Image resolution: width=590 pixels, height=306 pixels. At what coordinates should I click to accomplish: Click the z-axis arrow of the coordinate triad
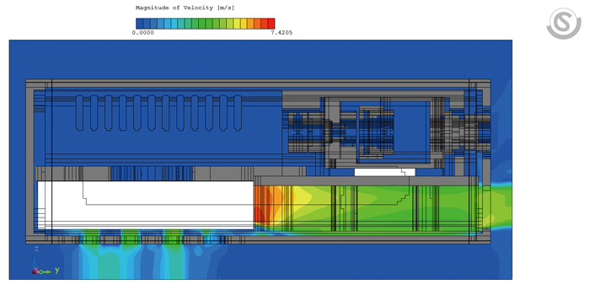(35, 262)
